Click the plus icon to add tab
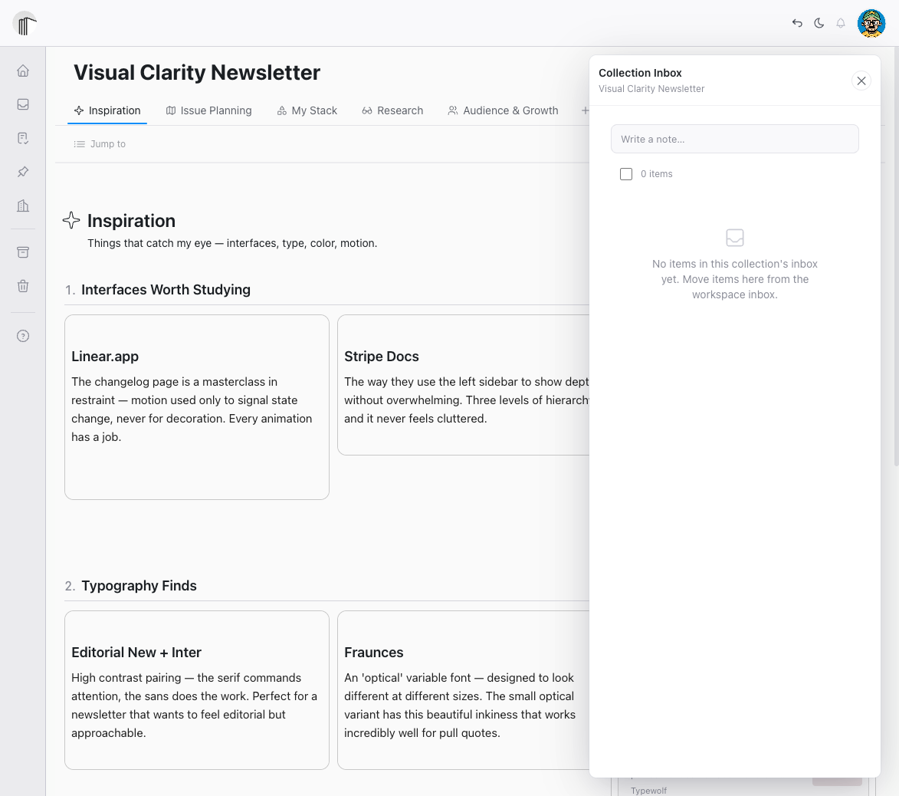Image resolution: width=899 pixels, height=796 pixels. tap(585, 110)
